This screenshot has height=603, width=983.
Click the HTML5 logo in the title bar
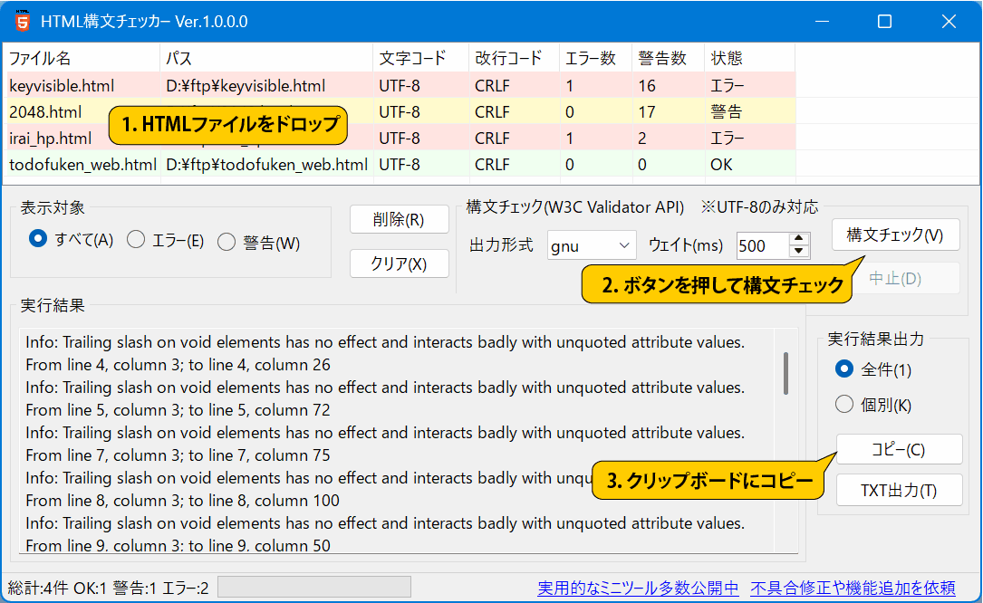coord(21,19)
